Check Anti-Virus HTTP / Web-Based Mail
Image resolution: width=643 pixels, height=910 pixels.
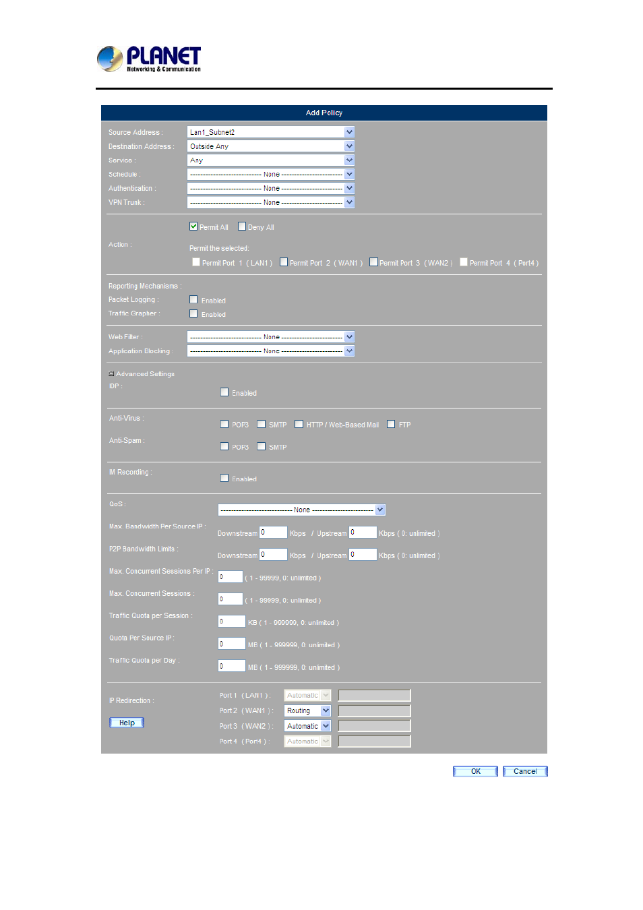[x=299, y=424]
